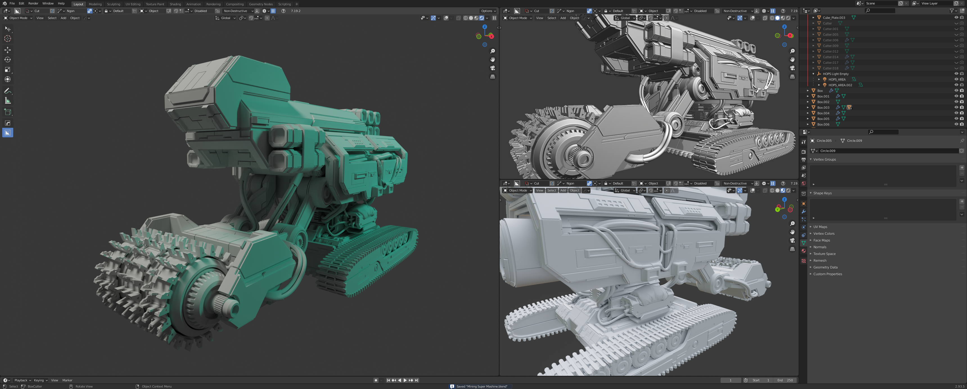This screenshot has width=967, height=389.
Task: Hide Box.003 using its eye icon
Action: [x=956, y=107]
